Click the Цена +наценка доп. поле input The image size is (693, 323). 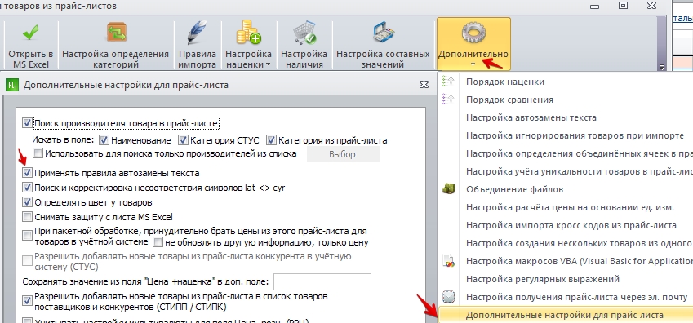coord(322,282)
